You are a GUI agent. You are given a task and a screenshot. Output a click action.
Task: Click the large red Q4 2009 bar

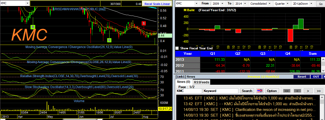pyautogui.click(x=290, y=35)
